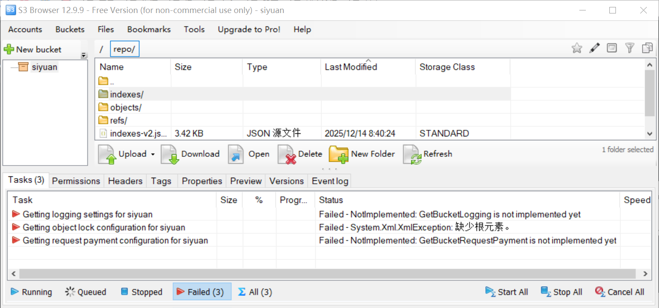Click the Upload button
Screen dimensions: 659x308
[x=123, y=154]
